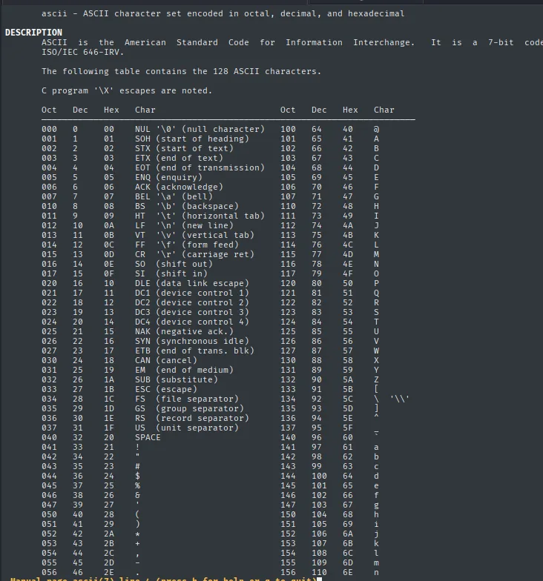The width and height of the screenshot is (543, 581).
Task: Click the line "C program '\X' escapes are noted."
Action: click(x=127, y=90)
